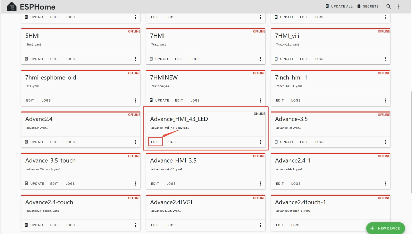The image size is (412, 234).
Task: Click EDIT on the 7HMINEW card
Action: pos(179,100)
